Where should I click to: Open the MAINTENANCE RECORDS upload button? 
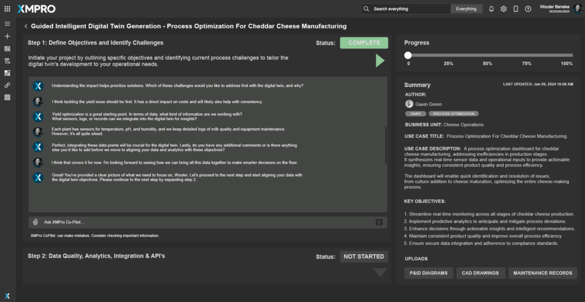[542, 273]
